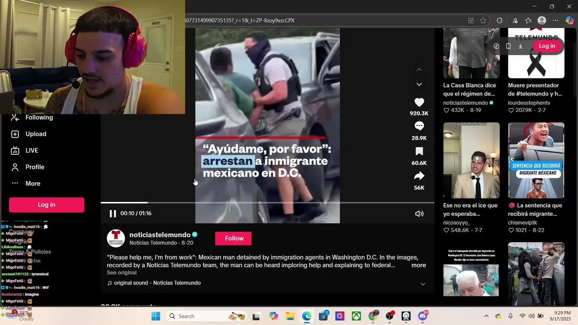The height and width of the screenshot is (325, 578).
Task: Pause the playing video
Action: pyautogui.click(x=113, y=214)
